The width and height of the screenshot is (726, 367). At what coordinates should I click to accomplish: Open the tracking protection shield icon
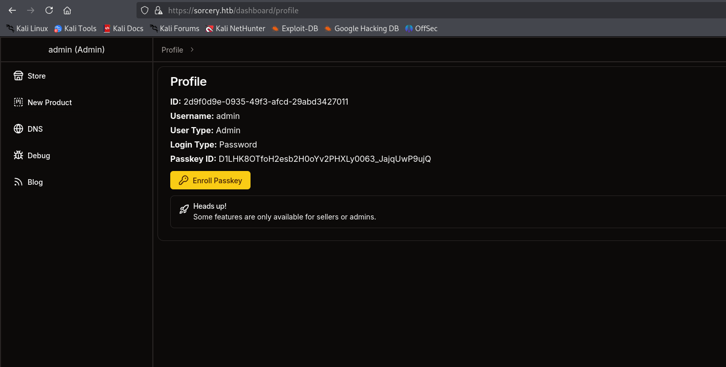pos(145,10)
